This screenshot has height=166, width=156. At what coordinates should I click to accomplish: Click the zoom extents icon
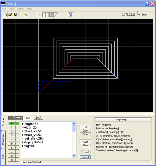70,15
